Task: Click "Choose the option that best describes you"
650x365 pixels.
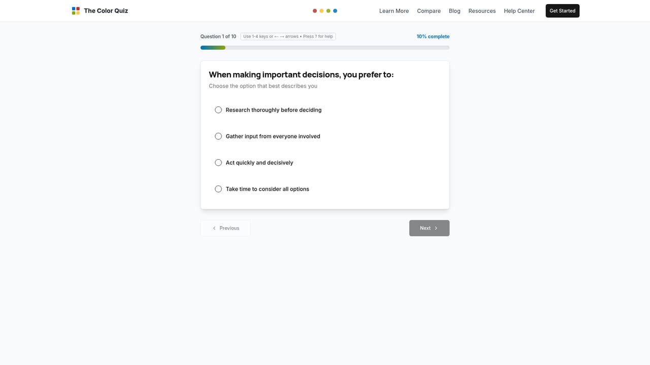Action: click(263, 86)
